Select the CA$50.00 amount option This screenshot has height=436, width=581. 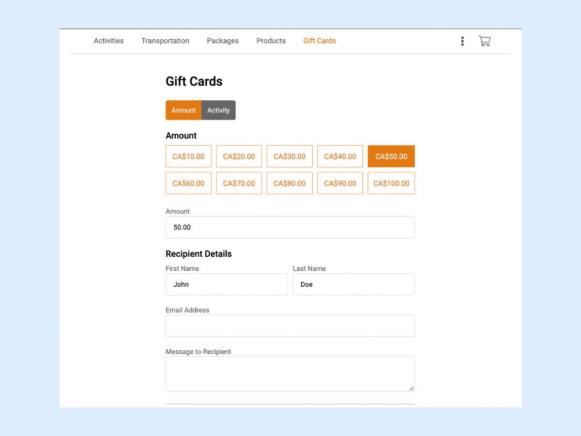[391, 156]
